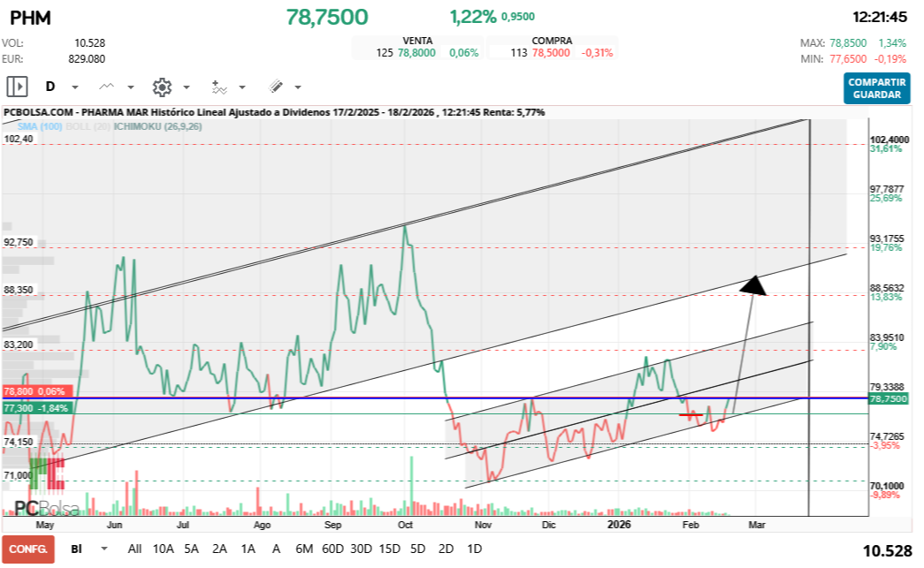Toggle the BOLL (20) indicator label
This screenshot has width=924, height=568.
pos(88,126)
